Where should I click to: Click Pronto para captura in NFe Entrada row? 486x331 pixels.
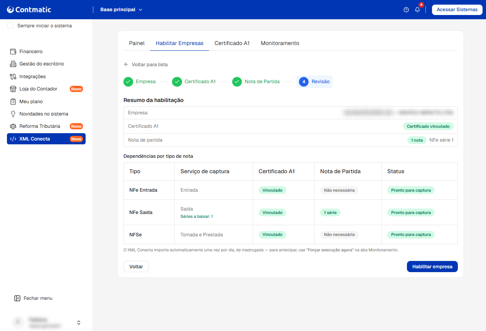(x=411, y=190)
